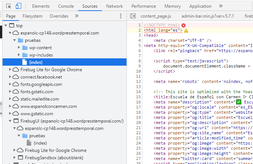This screenshot has width=253, height=164.
Task: Click the red error icon on line 1
Action: pyautogui.click(x=183, y=25)
